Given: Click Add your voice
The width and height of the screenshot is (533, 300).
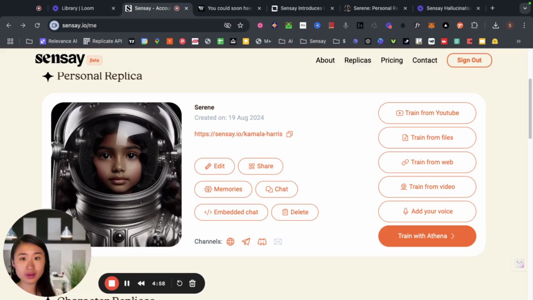Looking at the screenshot, I should pos(427,211).
